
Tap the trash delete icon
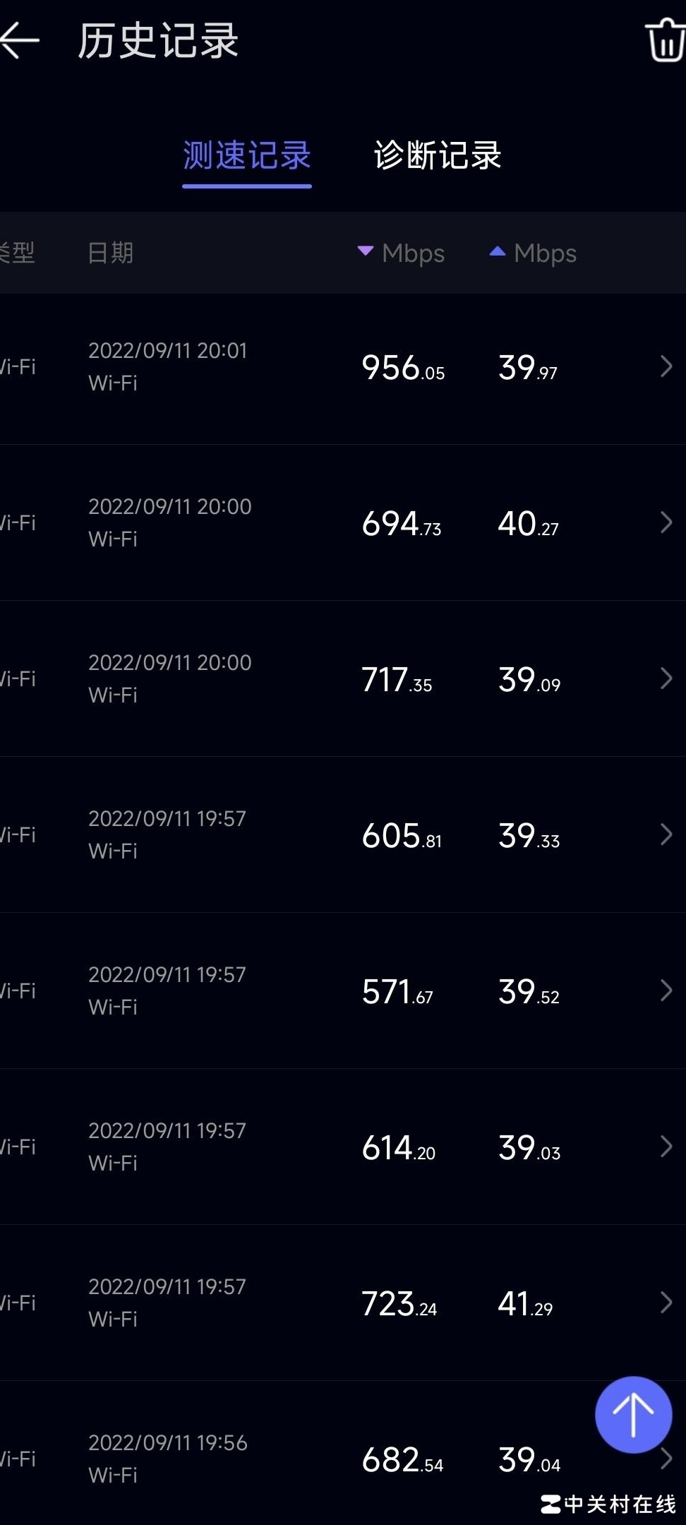click(x=665, y=41)
